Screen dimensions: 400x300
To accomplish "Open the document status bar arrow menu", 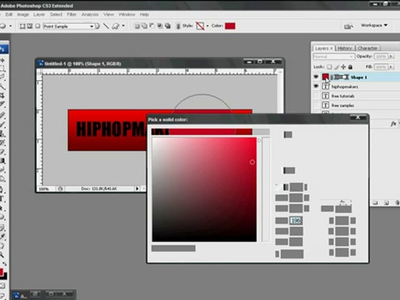I will pyautogui.click(x=137, y=188).
